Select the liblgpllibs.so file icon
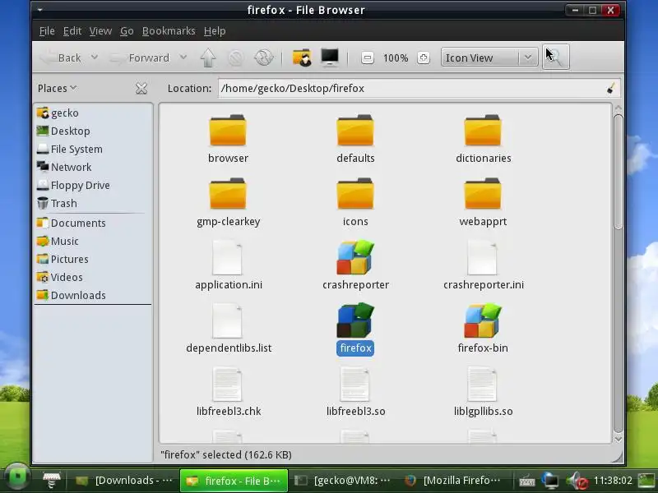This screenshot has width=658, height=493. [x=482, y=384]
